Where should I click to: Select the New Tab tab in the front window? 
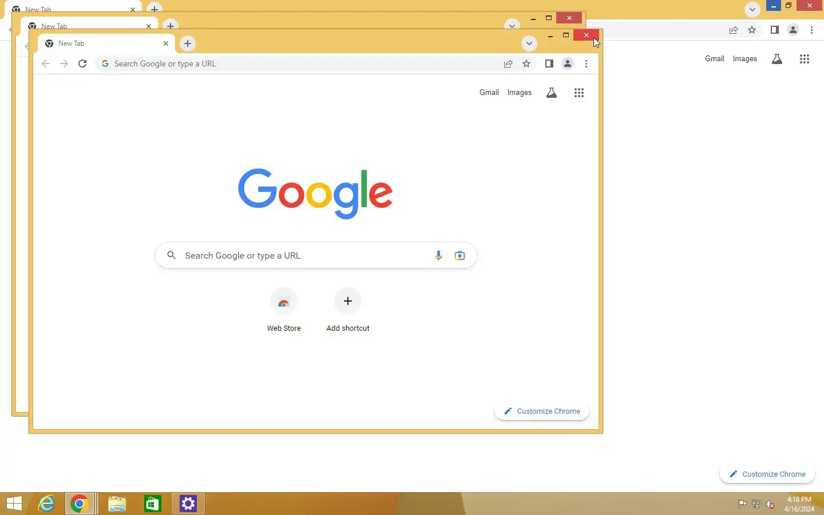(x=106, y=43)
